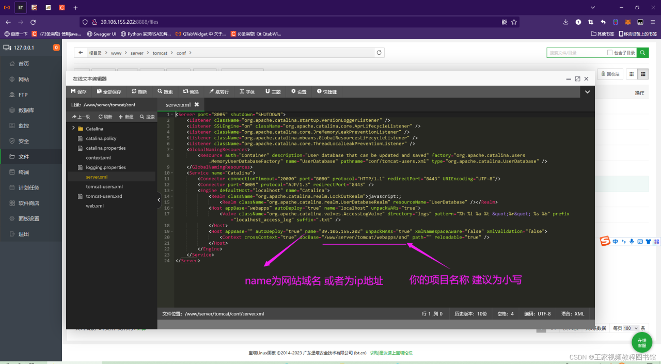
Task: Collapse the file tree sidebar panel handle
Action: (159, 200)
